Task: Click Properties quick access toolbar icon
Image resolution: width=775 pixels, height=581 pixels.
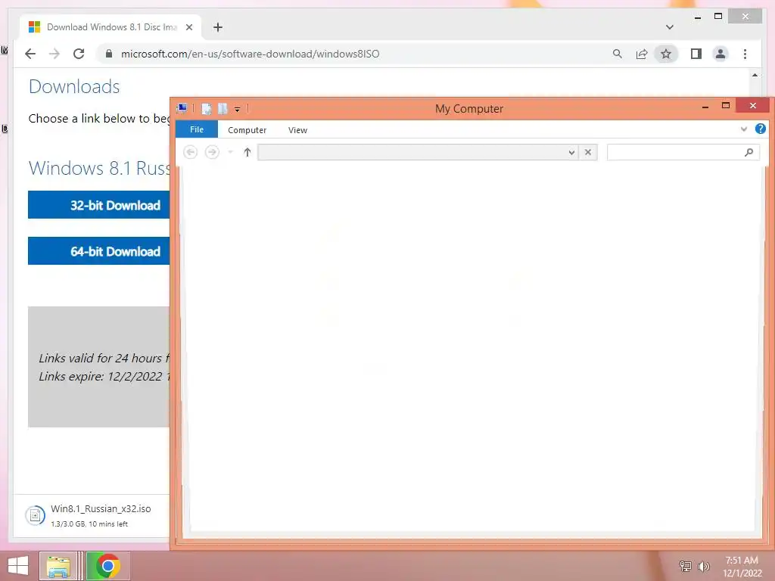Action: pyautogui.click(x=207, y=109)
